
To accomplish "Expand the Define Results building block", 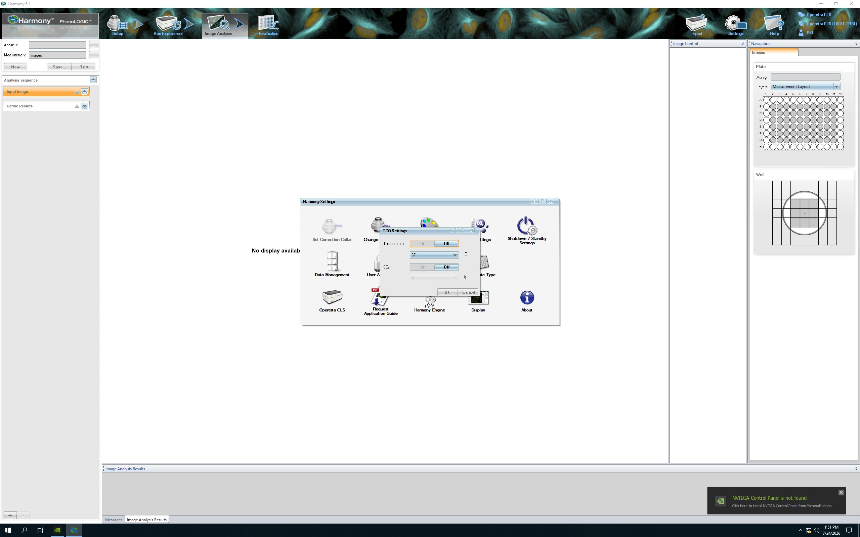I will click(x=84, y=106).
